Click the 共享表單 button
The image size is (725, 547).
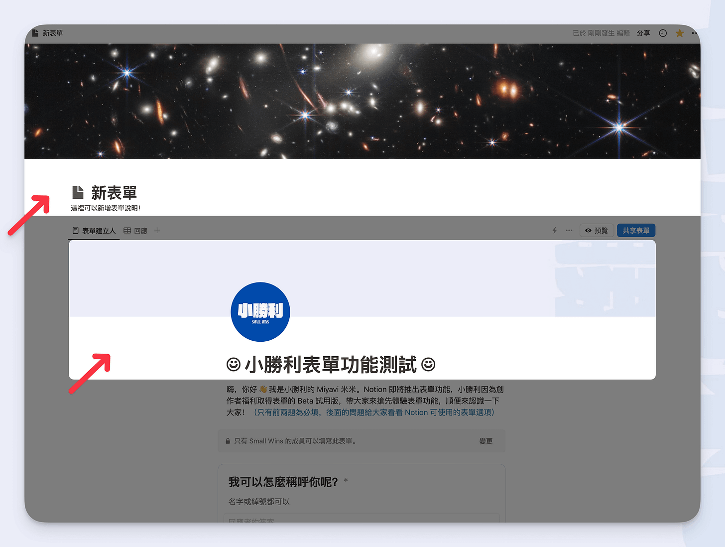pyautogui.click(x=636, y=231)
